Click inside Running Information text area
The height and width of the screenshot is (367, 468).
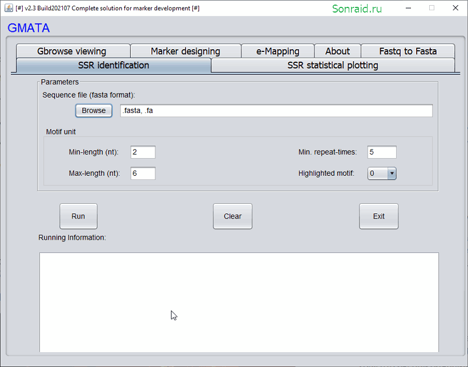239,303
